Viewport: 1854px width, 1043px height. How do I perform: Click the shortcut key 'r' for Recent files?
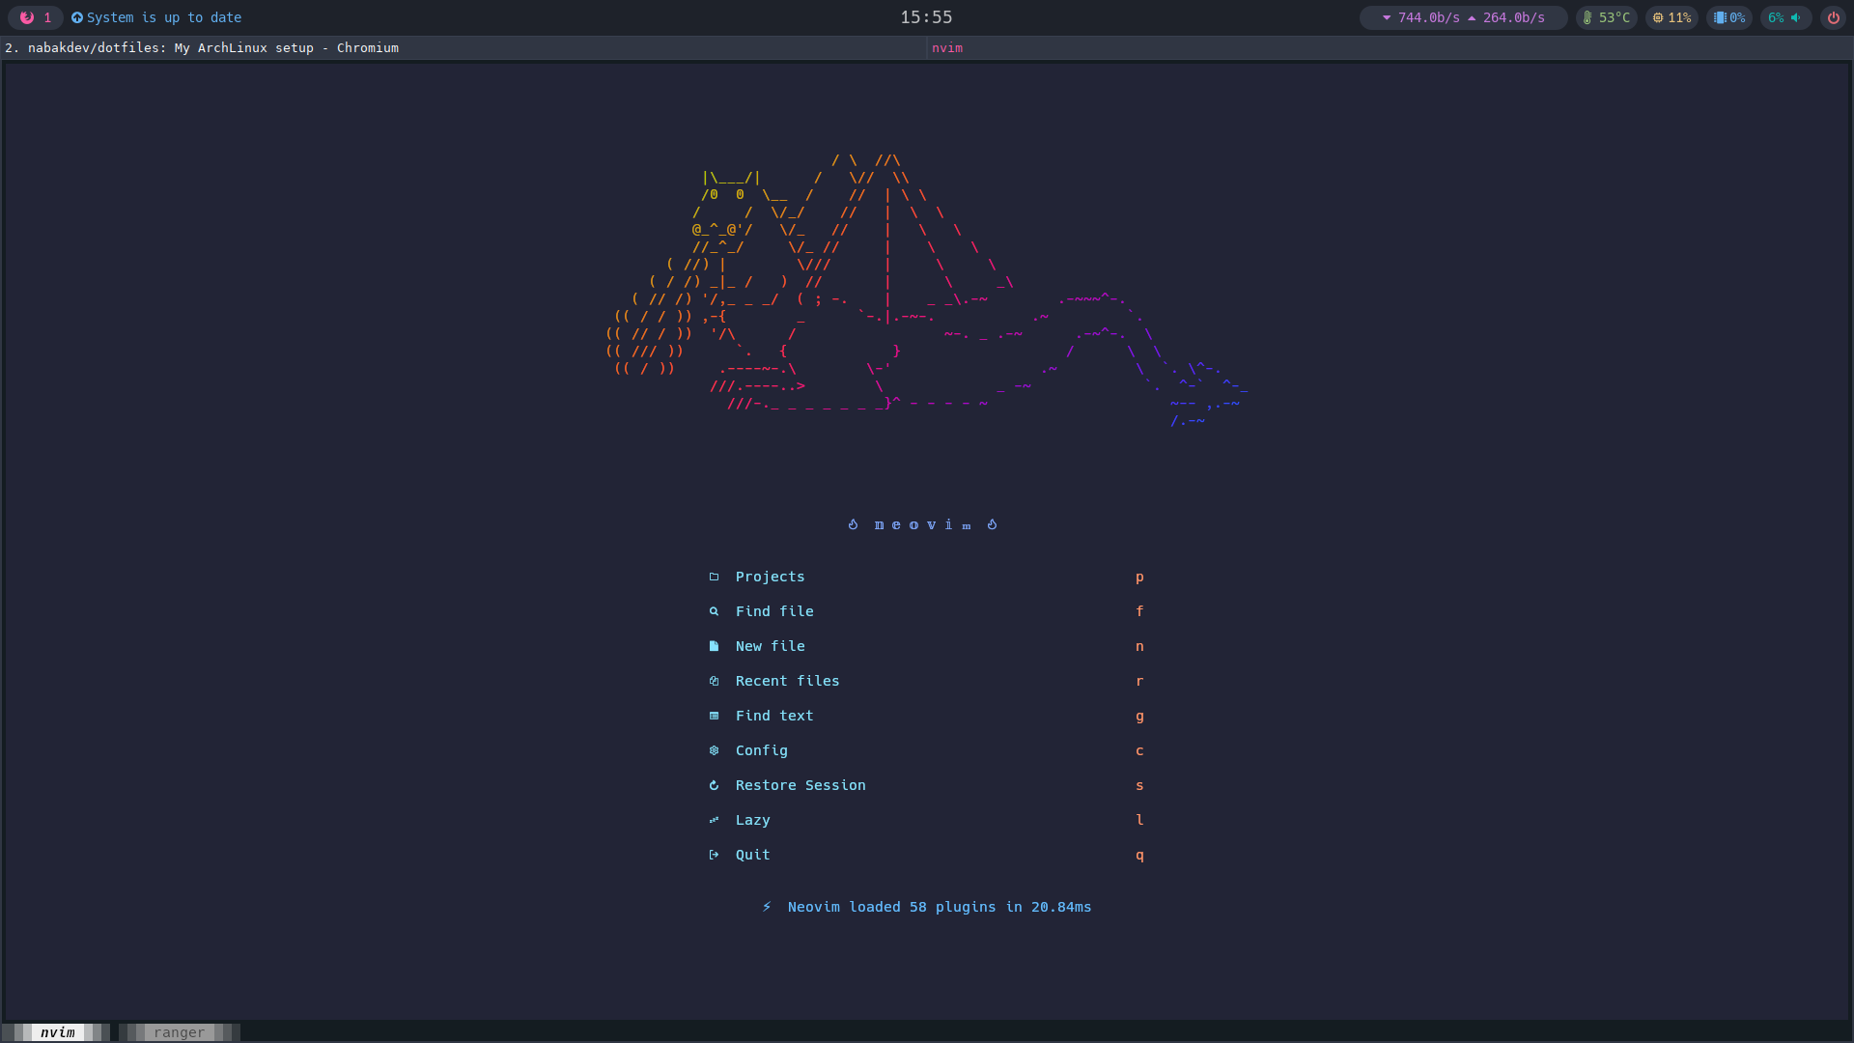[x=1139, y=681]
